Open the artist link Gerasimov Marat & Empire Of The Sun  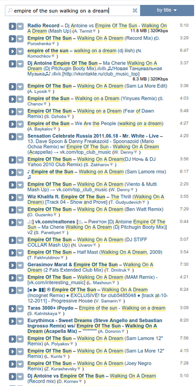point(73,265)
